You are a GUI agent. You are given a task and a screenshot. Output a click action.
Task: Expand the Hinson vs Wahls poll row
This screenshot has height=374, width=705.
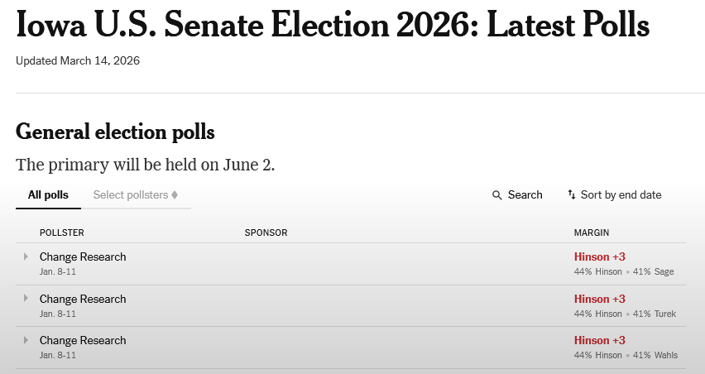point(26,340)
